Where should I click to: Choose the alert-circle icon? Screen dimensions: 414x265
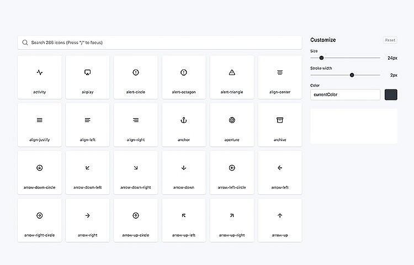[x=136, y=77]
